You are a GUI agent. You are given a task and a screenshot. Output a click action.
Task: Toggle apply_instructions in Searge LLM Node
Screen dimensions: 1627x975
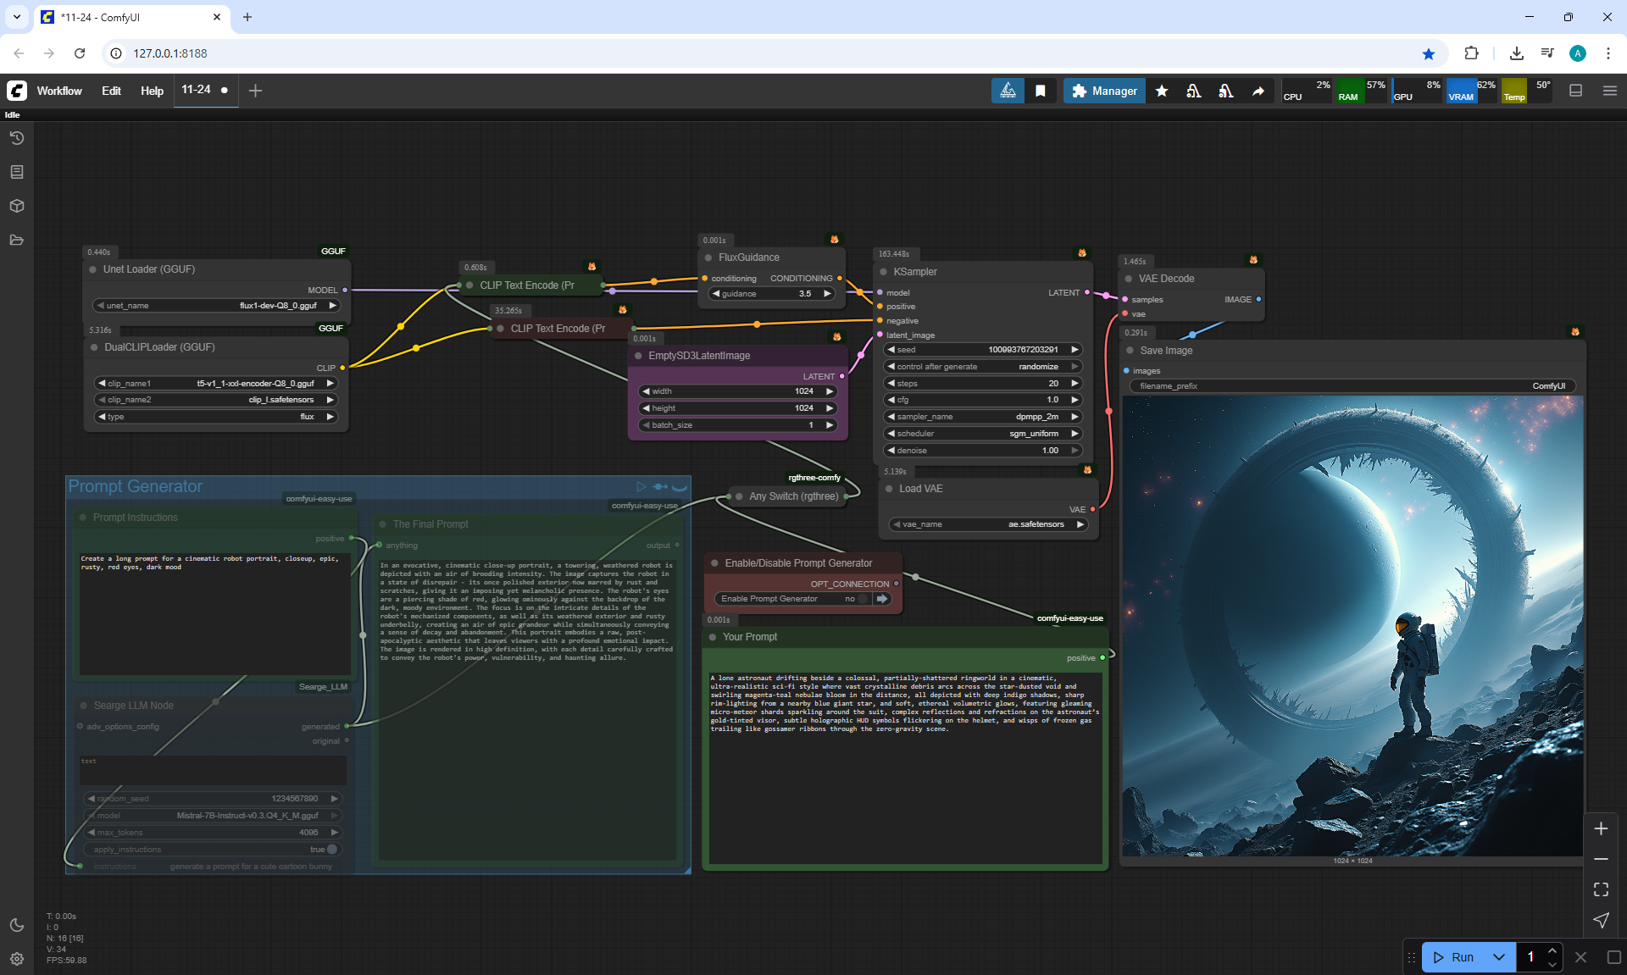331,849
